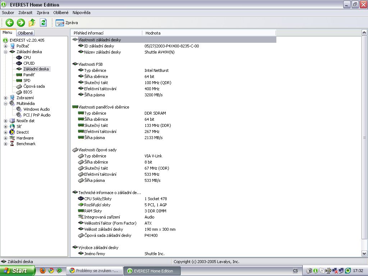Screen dimensions: 368x276
Task: Collapse the Základní deska tree branch
Action: 6,52
